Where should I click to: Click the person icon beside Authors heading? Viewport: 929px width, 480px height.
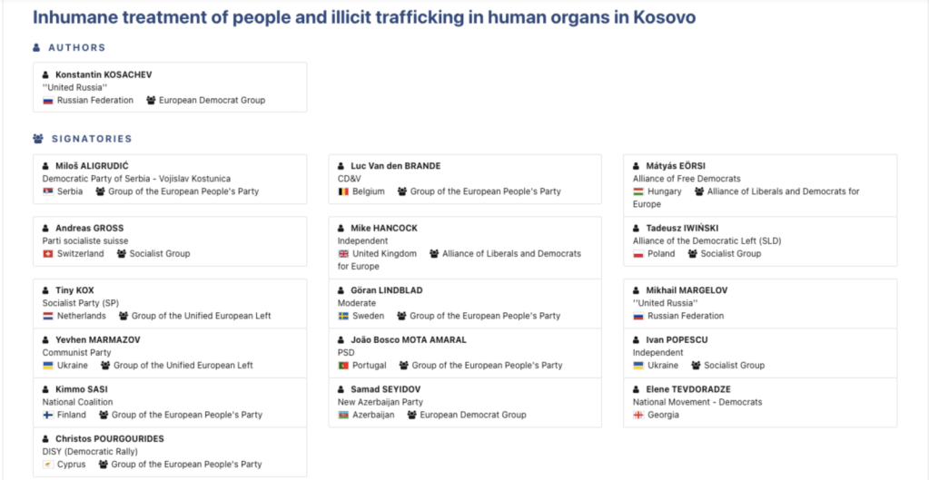pos(36,48)
